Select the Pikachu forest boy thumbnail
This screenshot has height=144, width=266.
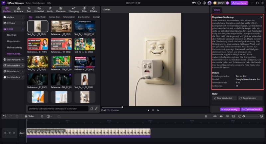coord(38,62)
